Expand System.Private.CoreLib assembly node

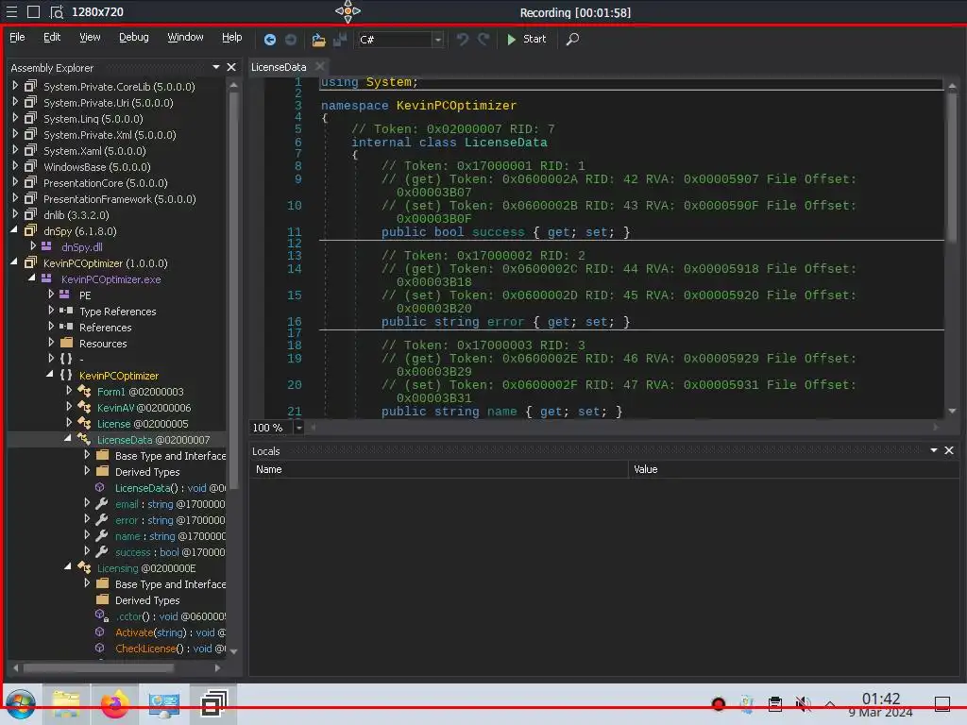pyautogui.click(x=15, y=86)
